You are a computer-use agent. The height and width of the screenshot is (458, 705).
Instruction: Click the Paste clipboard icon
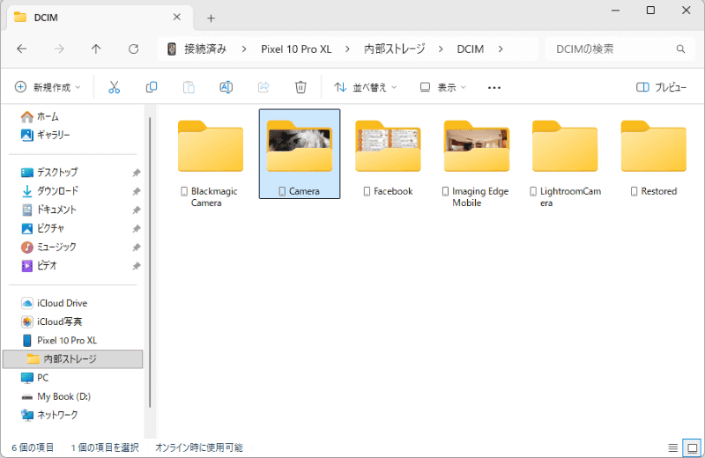point(189,87)
